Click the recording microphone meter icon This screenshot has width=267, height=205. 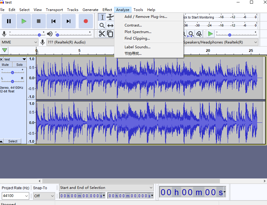[x=4, y=34]
